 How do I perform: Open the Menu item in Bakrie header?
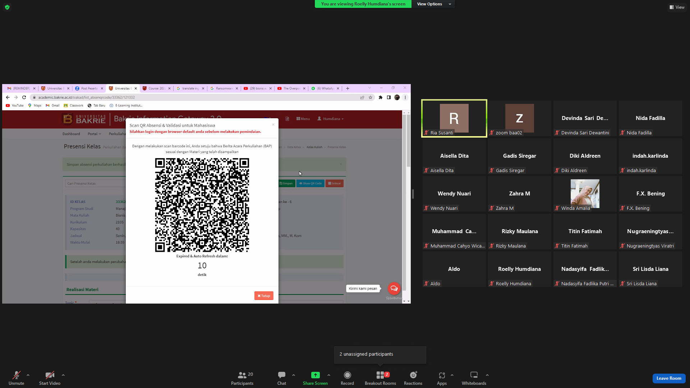pyautogui.click(x=303, y=119)
